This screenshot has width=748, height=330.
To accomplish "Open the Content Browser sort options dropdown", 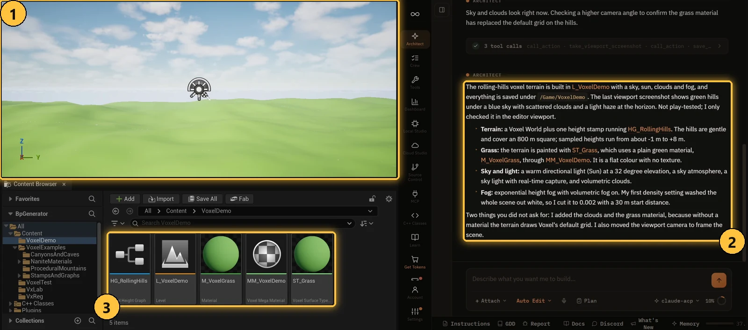I will (x=367, y=223).
